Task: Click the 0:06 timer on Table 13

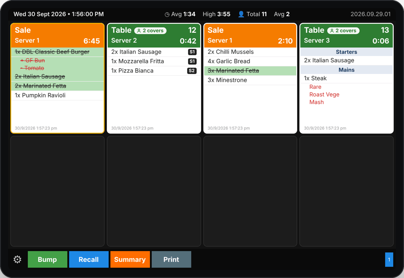Action: 381,41
